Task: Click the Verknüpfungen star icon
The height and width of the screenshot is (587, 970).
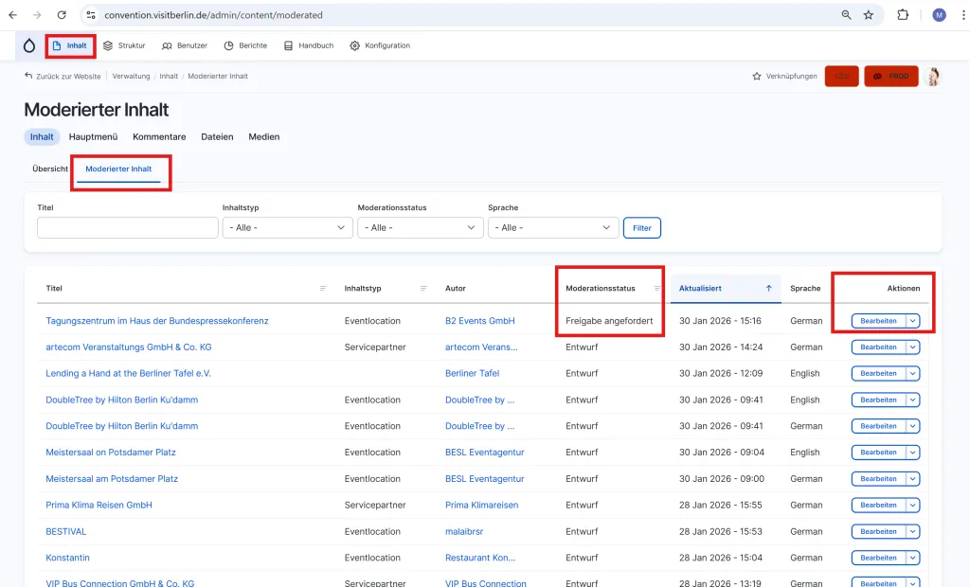Action: pos(757,77)
